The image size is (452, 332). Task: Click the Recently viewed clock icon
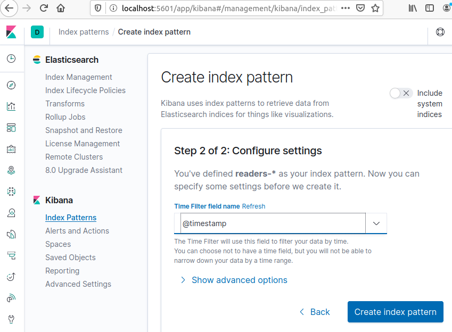(11, 59)
